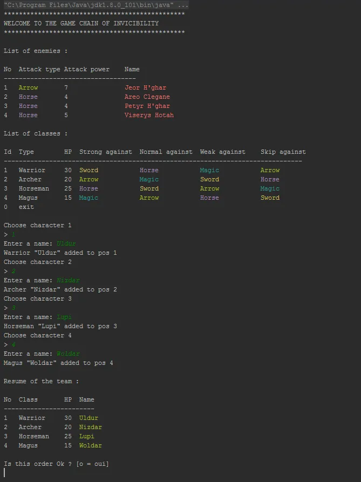Click enemy name Petyr H'ghar
The width and height of the screenshot is (361, 482).
point(147,106)
